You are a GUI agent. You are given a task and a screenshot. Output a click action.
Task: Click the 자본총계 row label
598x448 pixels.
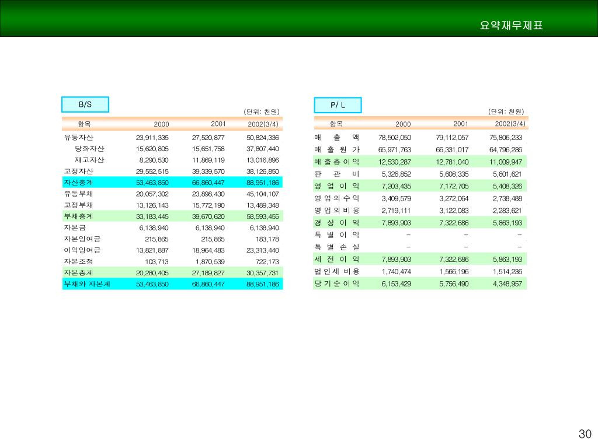[x=79, y=273]
